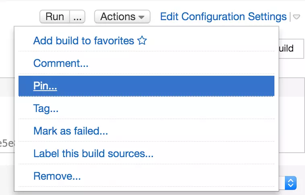Click the gray table header strip behind menu
305x195 pixels.
click(7, 85)
